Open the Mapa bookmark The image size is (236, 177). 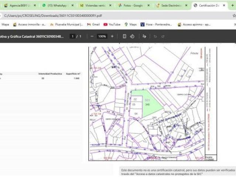pos(5,24)
